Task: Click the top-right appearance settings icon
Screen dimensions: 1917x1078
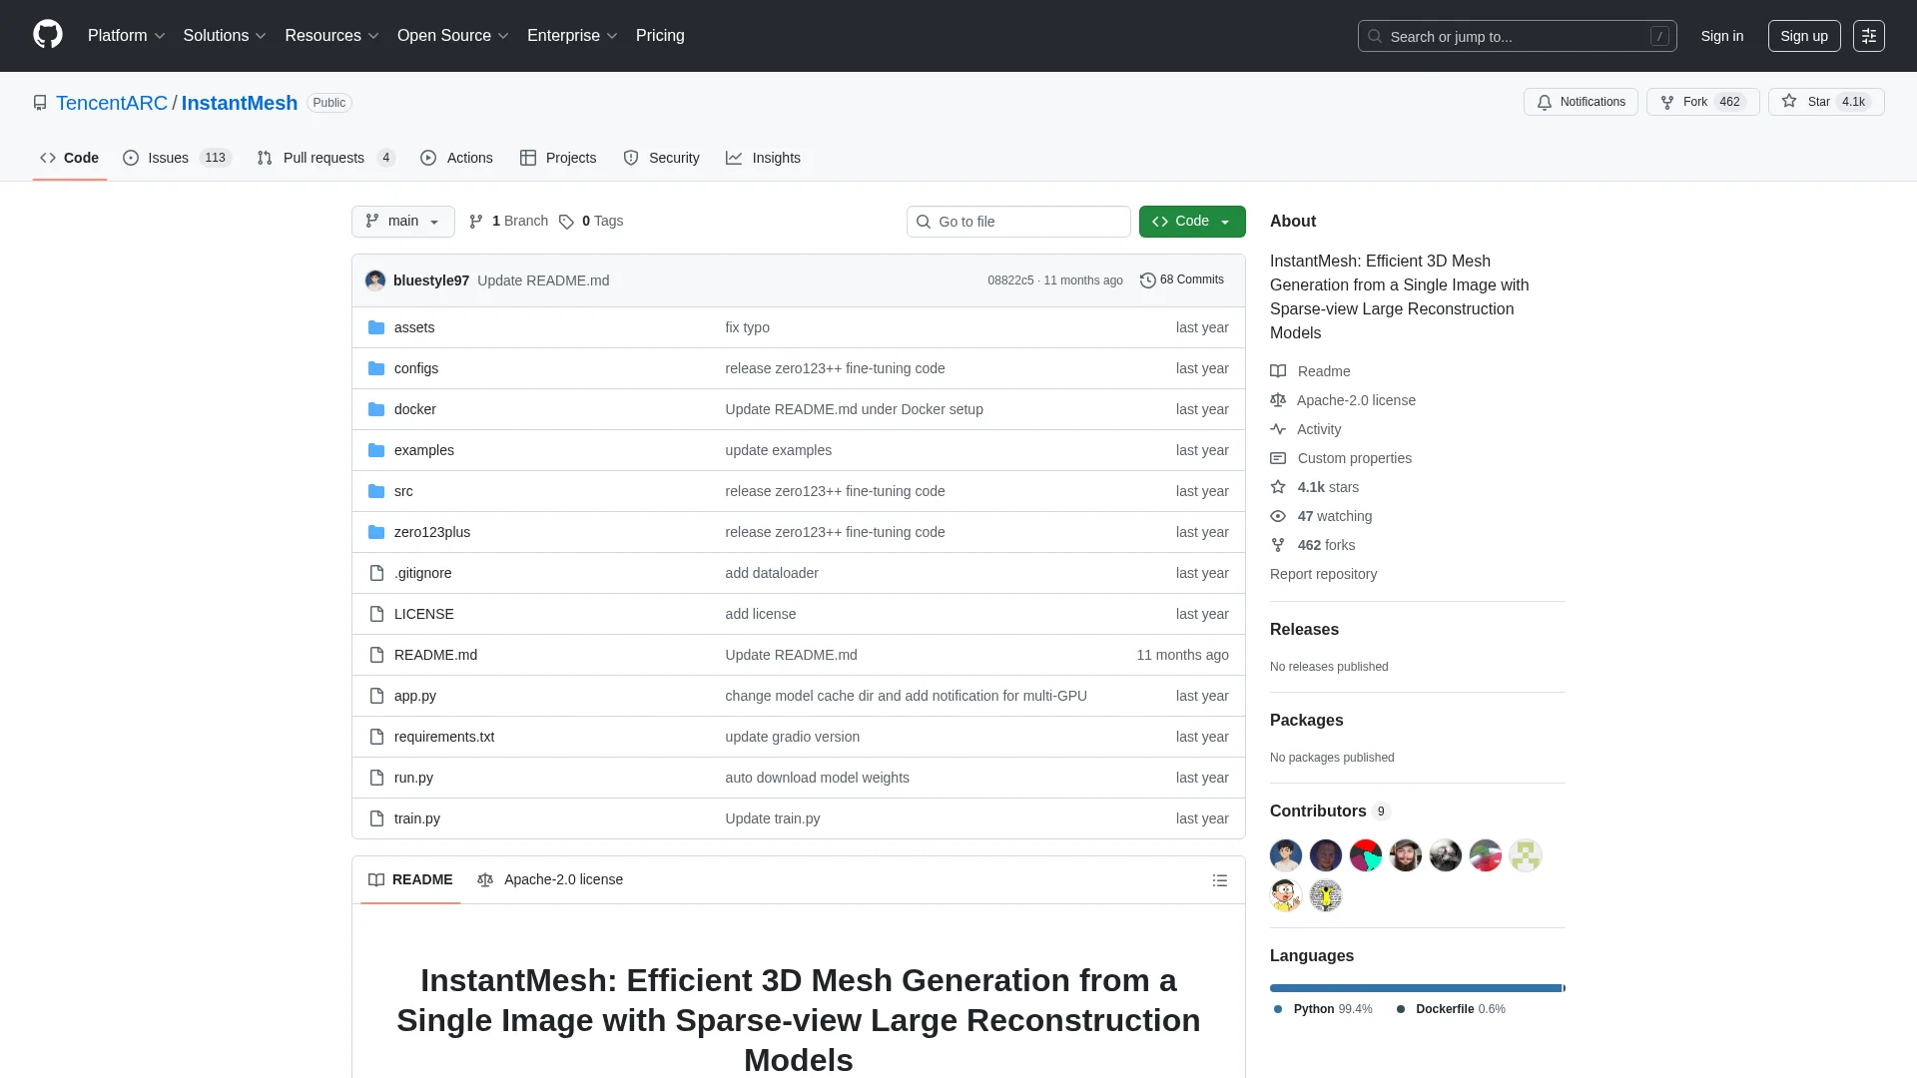Action: 1868,36
